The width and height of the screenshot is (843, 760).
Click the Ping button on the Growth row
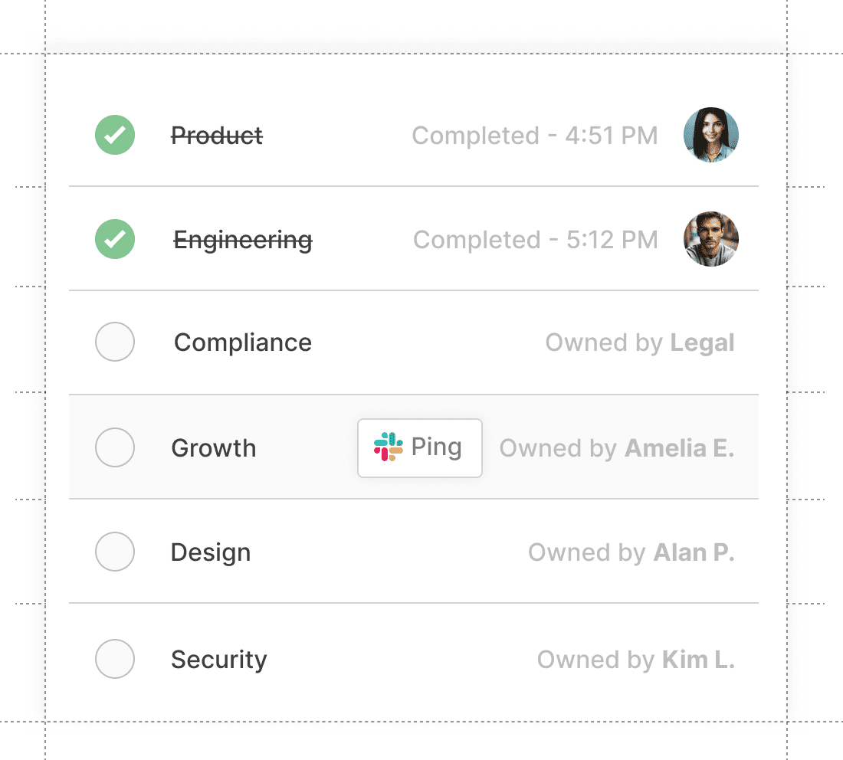tap(420, 447)
